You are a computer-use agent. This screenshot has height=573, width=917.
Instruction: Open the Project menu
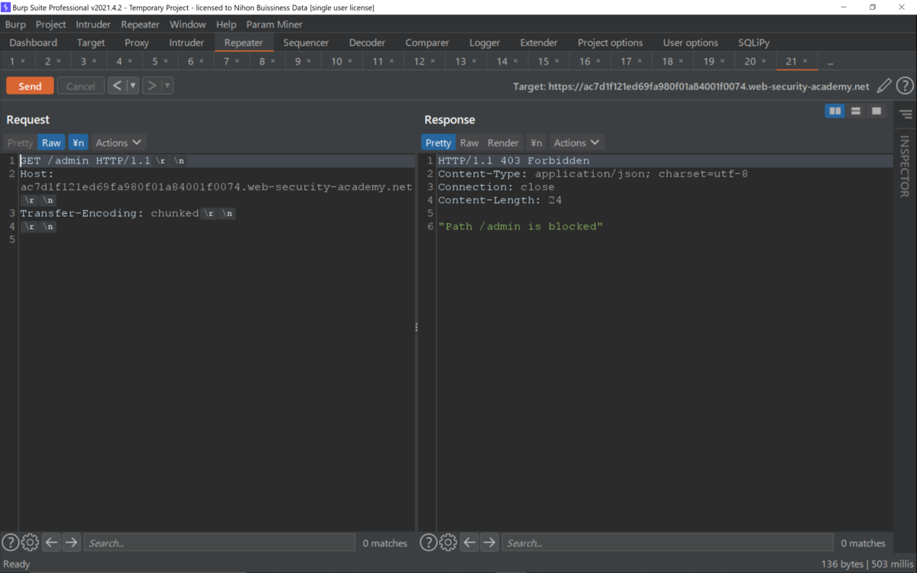click(x=51, y=24)
